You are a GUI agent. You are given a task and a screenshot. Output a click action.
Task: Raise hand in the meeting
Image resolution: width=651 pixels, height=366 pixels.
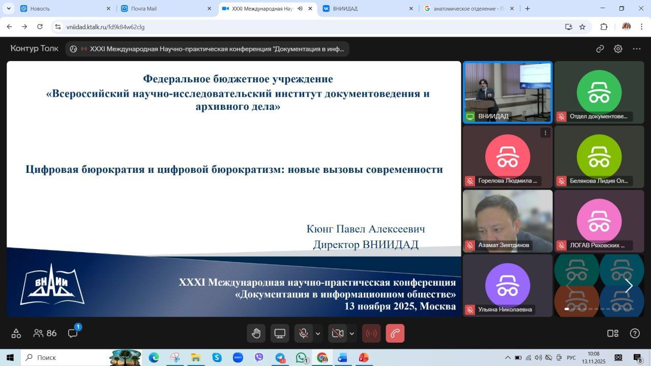coord(256,333)
